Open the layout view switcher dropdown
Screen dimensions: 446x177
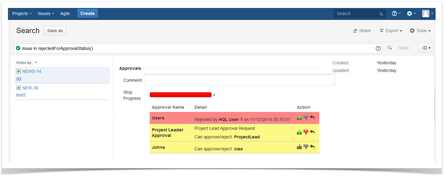coord(426,48)
